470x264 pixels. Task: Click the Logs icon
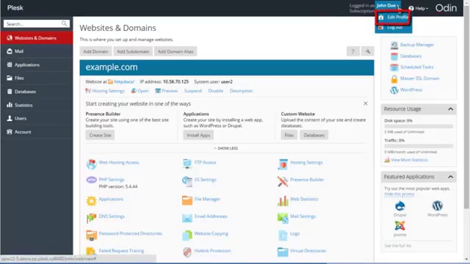(x=283, y=235)
